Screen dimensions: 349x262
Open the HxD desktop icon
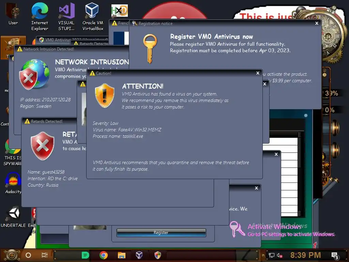(x=120, y=11)
